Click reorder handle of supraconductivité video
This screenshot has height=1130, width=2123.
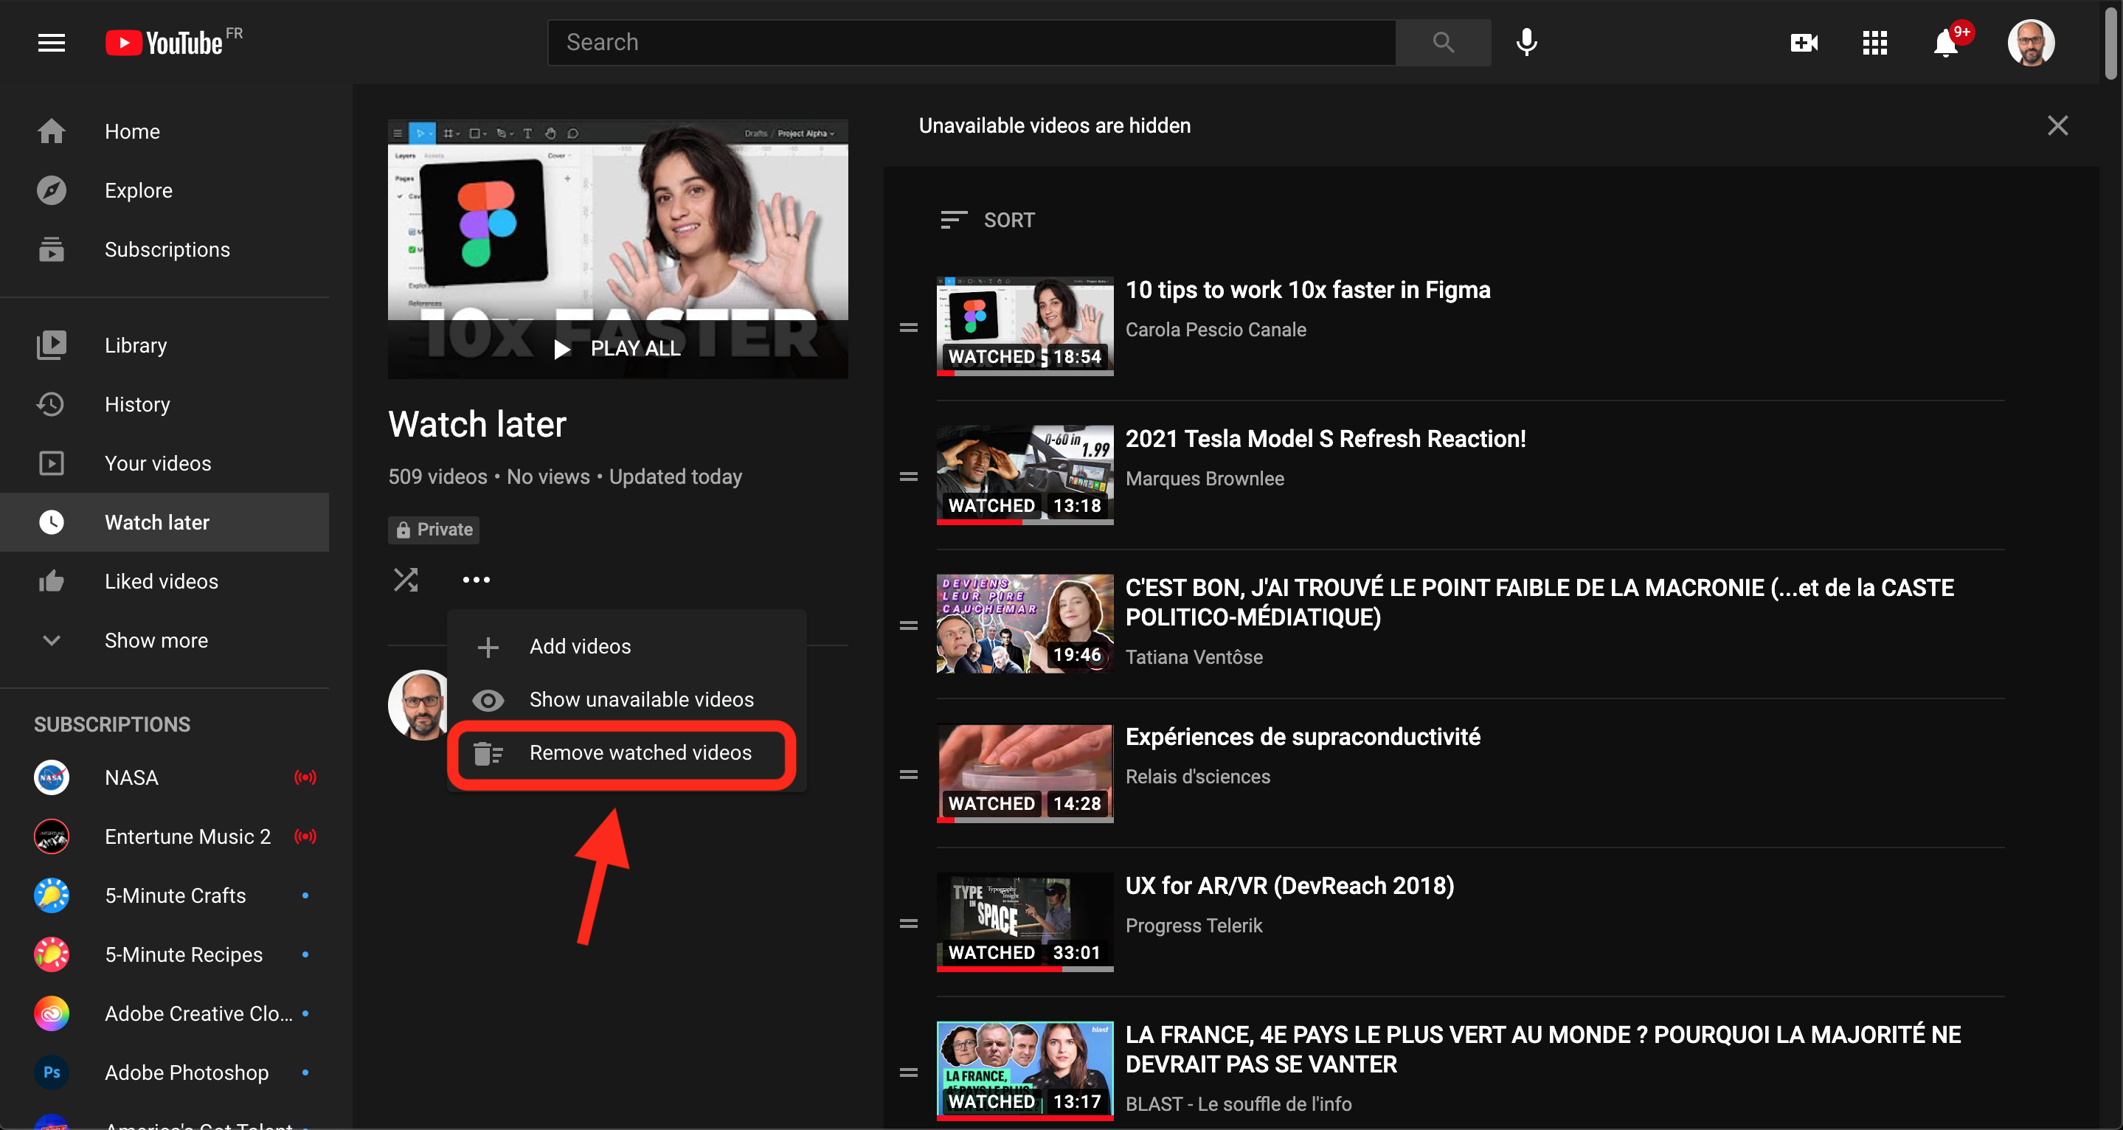(908, 774)
